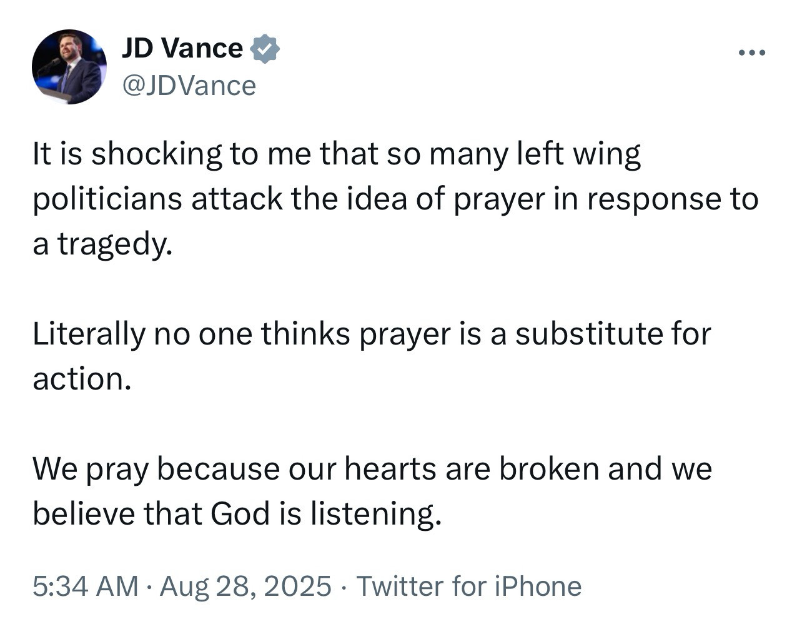Click the JD Vance display name
Viewport: 802px width, 629px height.
click(x=182, y=48)
